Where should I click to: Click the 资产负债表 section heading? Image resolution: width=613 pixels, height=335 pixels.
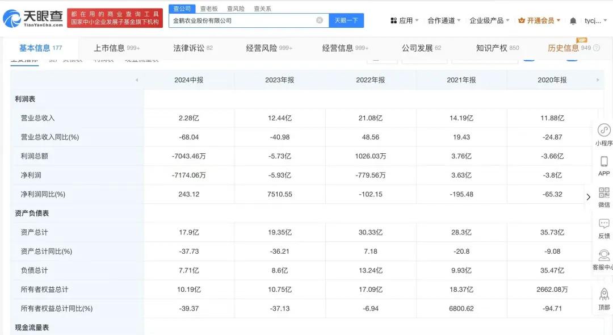(x=32, y=213)
